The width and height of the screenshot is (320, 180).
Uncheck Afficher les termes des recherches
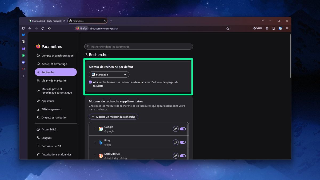point(90,82)
